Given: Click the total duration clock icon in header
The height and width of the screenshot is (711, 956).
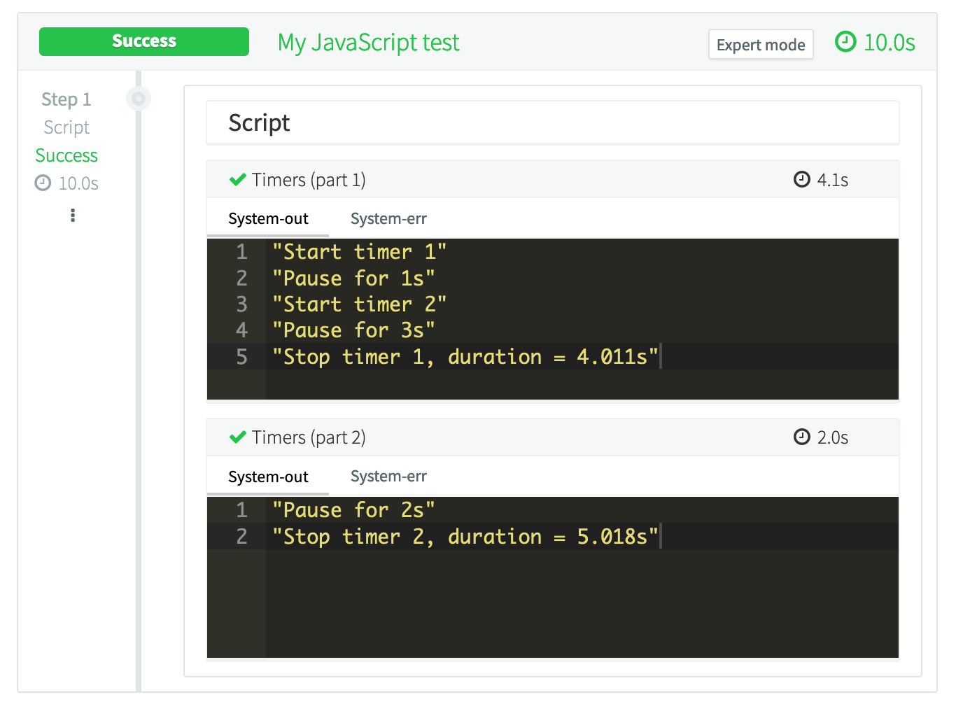Looking at the screenshot, I should [845, 42].
